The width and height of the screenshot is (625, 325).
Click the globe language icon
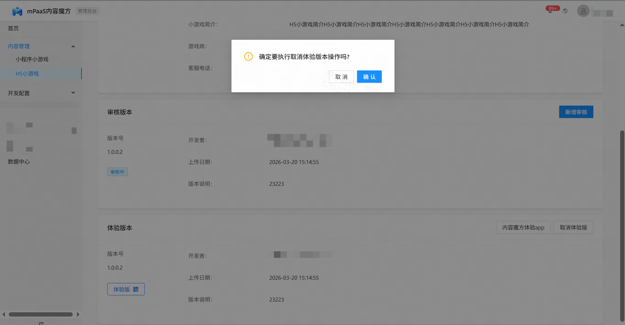coord(565,11)
